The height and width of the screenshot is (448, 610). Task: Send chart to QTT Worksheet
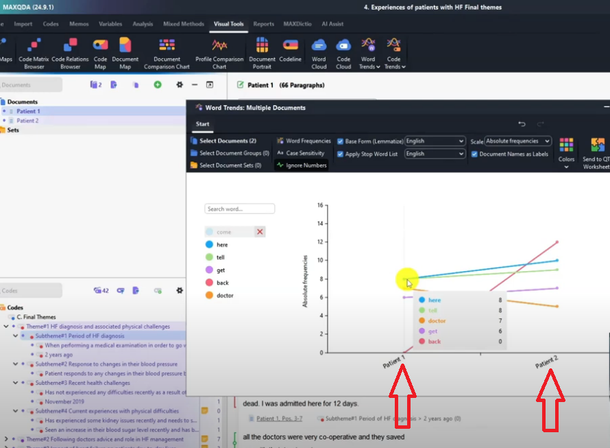point(596,154)
